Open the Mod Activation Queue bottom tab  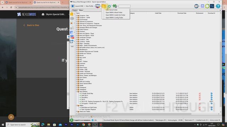[x=100, y=117]
